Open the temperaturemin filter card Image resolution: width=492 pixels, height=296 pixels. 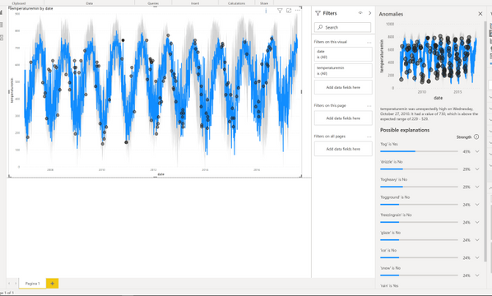343,71
